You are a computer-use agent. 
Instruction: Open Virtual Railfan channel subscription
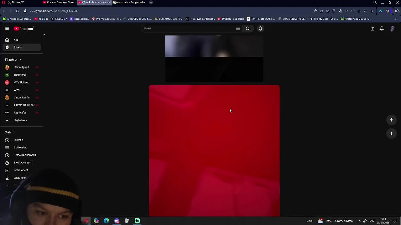click(22, 97)
